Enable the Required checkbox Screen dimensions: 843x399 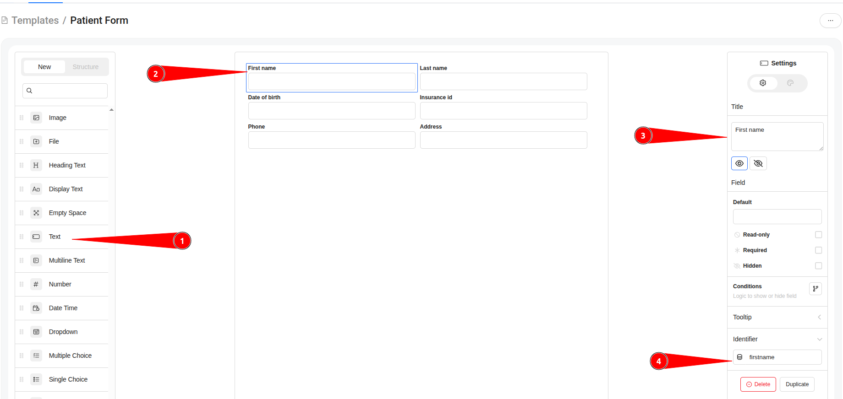[x=819, y=250]
